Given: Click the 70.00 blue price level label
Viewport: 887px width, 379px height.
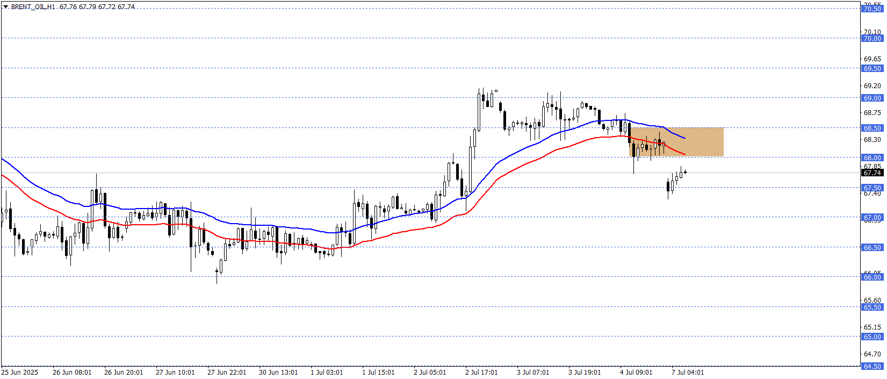Looking at the screenshot, I should tap(872, 38).
